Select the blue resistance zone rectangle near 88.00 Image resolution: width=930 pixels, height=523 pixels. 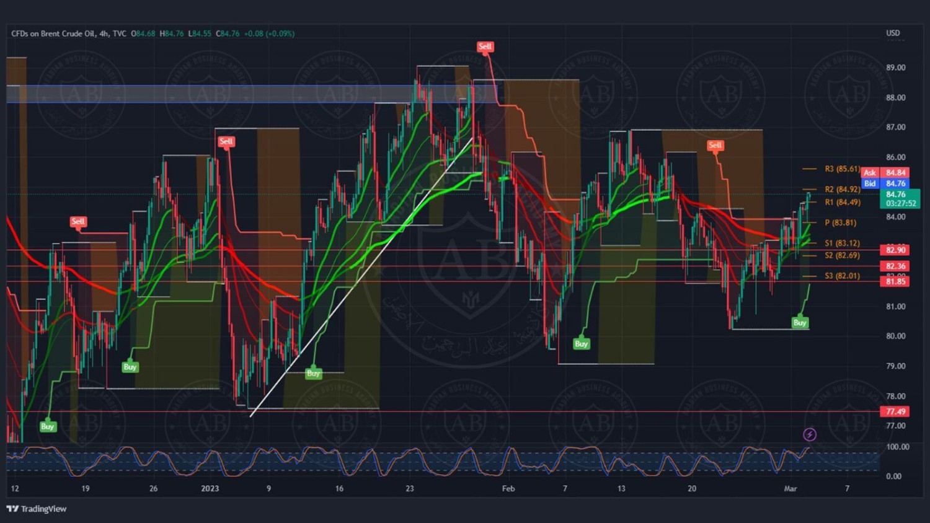(252, 94)
